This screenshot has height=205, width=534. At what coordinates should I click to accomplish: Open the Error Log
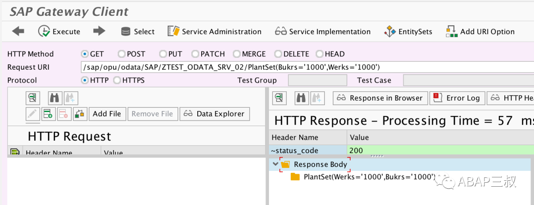tap(457, 98)
